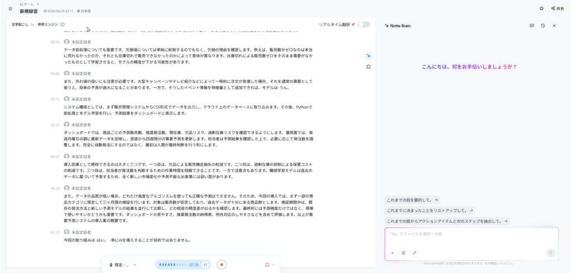Screen dimensions: 572x273
Task: Click the 文字起こし label
Action: click(x=20, y=25)
